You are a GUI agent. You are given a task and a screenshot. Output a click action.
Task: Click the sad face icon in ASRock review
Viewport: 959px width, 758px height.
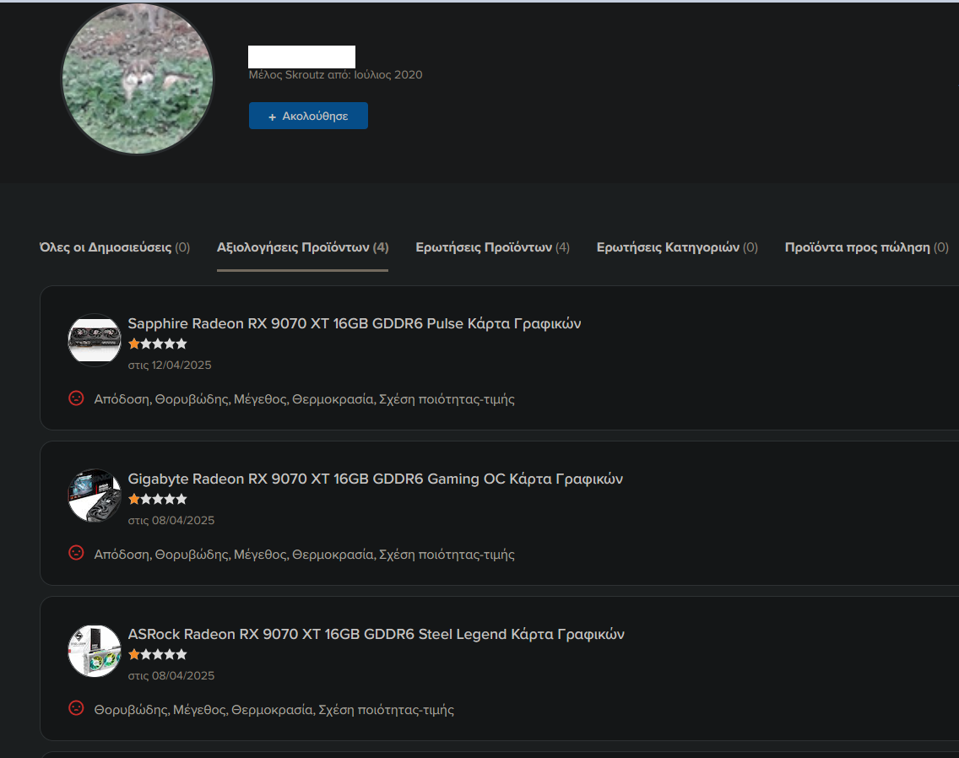76,708
